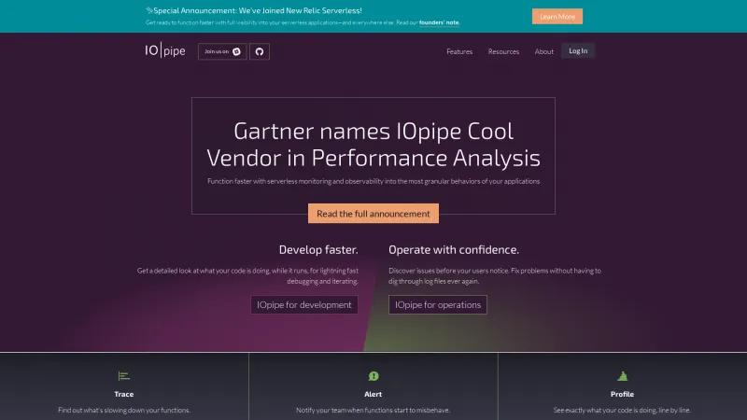Click 'Discover issues before your users notice' paragraph

click(495, 275)
